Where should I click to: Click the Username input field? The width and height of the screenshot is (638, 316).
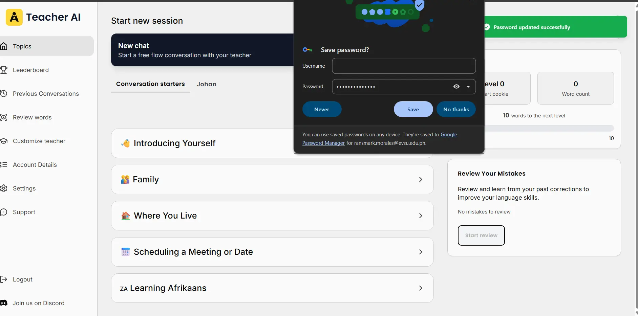[404, 66]
